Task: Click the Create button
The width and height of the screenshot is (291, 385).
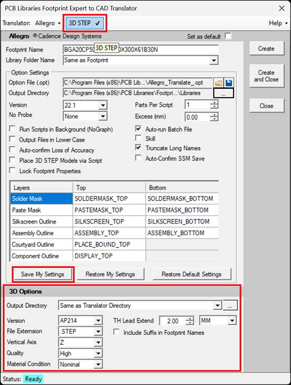Action: (x=266, y=49)
